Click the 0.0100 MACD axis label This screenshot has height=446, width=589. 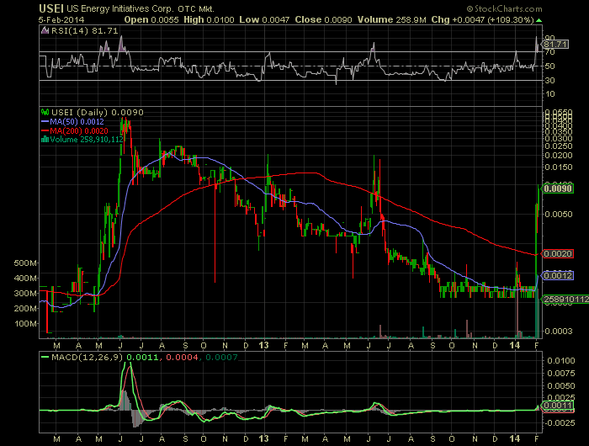pos(561,361)
